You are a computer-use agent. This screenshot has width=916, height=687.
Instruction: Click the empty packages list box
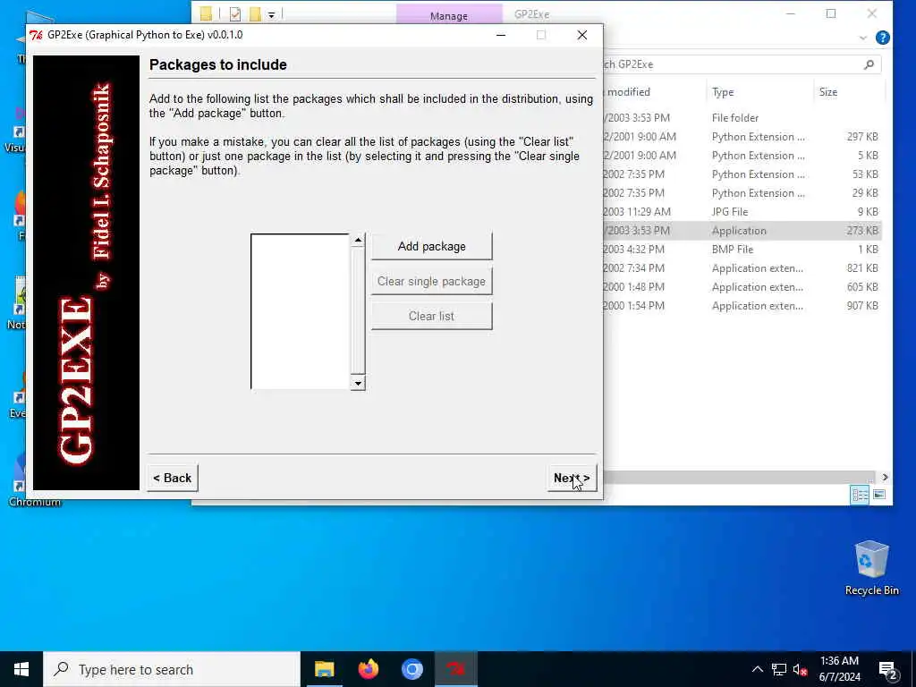[301, 311]
